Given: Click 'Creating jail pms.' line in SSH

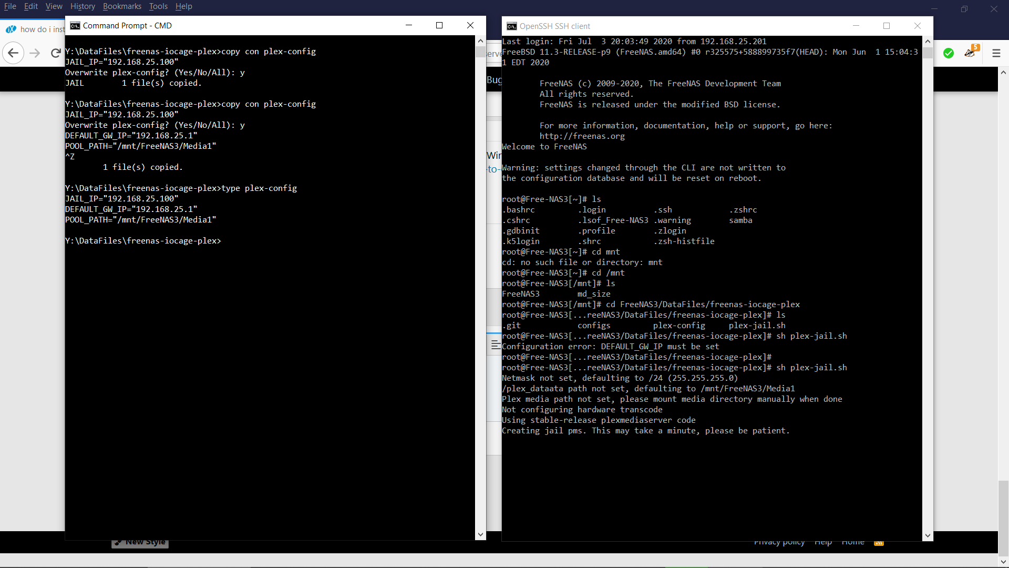Looking at the screenshot, I should pyautogui.click(x=646, y=431).
